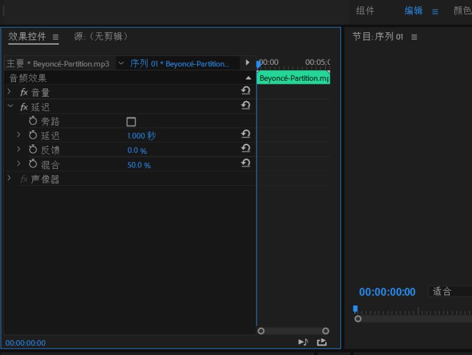Open the 节目 program monitor panel menu
The image size is (472, 355).
414,37
